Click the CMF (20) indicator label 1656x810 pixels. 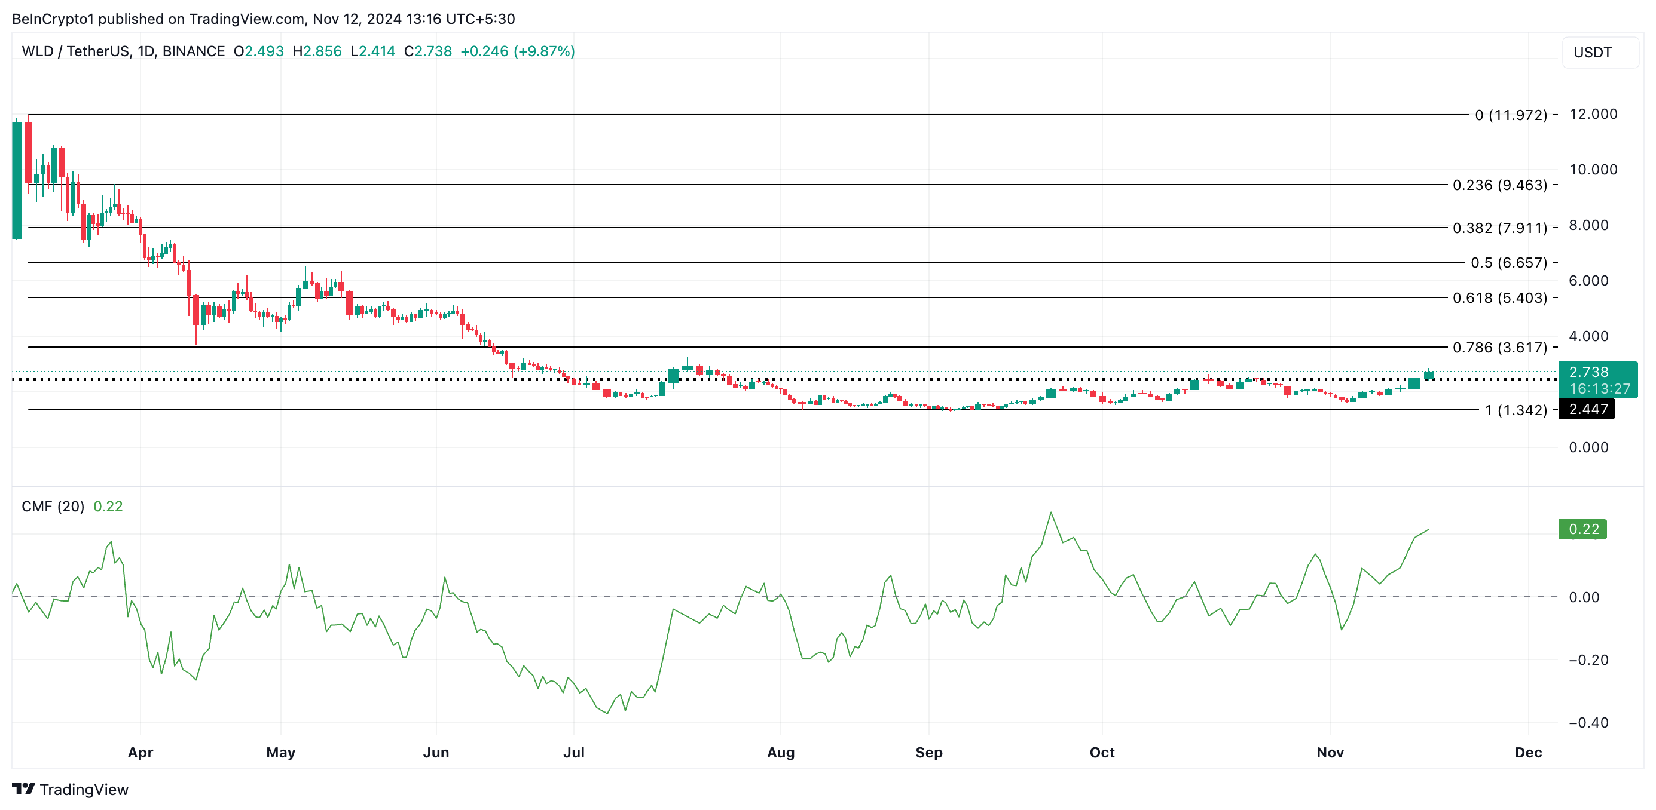click(53, 506)
